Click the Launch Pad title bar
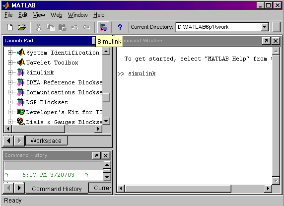Viewport: 284px width, 206px height. [48, 41]
